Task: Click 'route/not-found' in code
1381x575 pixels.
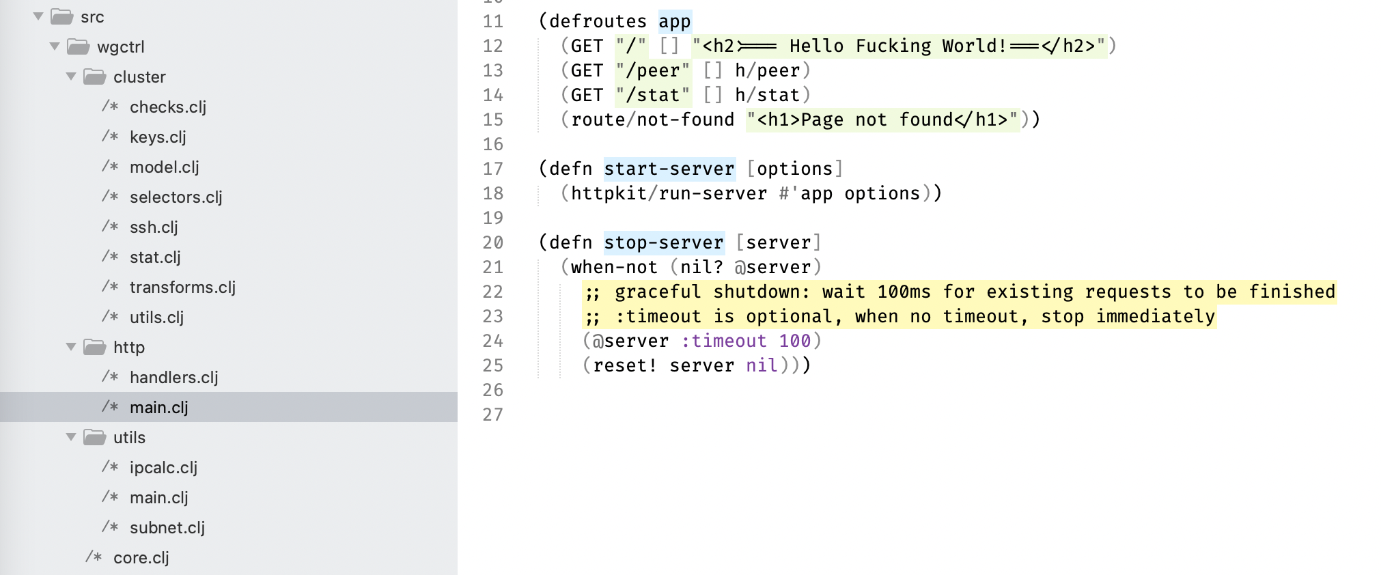Action: pyautogui.click(x=652, y=120)
